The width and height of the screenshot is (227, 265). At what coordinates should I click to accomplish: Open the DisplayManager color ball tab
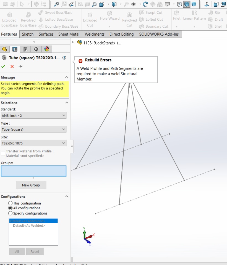(x=47, y=49)
